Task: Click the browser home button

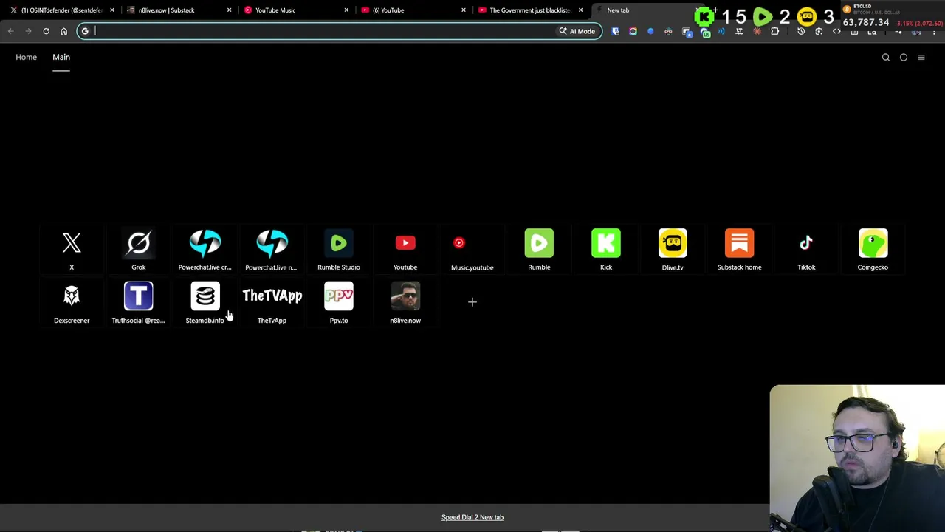Action: 63,31
